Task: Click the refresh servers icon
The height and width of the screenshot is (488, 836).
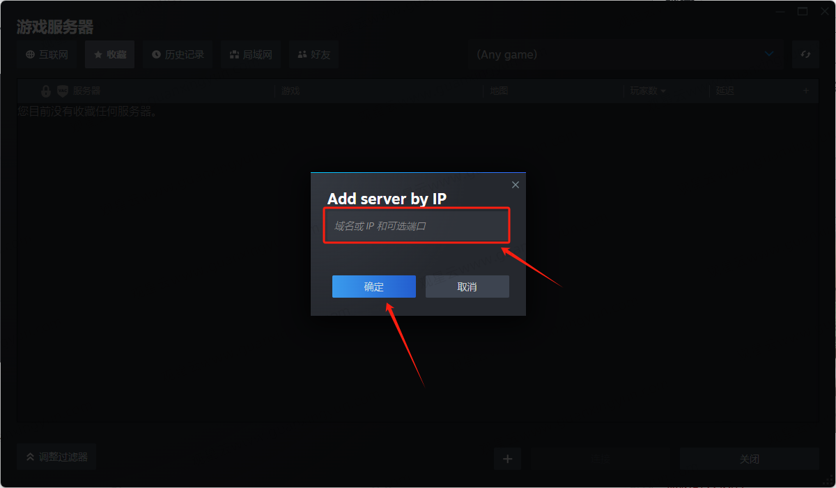Action: [805, 54]
